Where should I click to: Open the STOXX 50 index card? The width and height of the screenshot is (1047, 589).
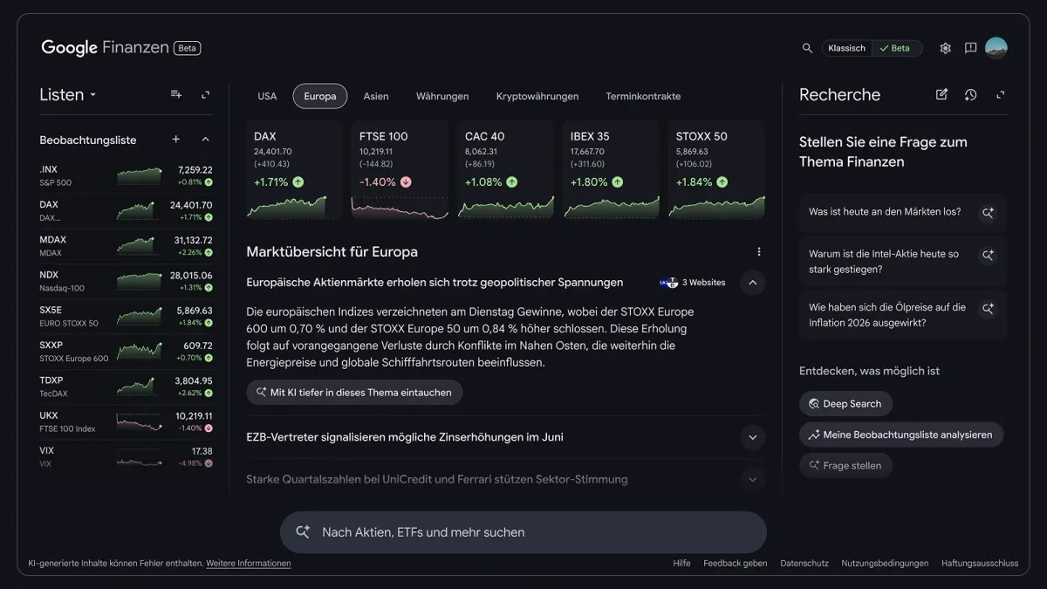point(716,169)
